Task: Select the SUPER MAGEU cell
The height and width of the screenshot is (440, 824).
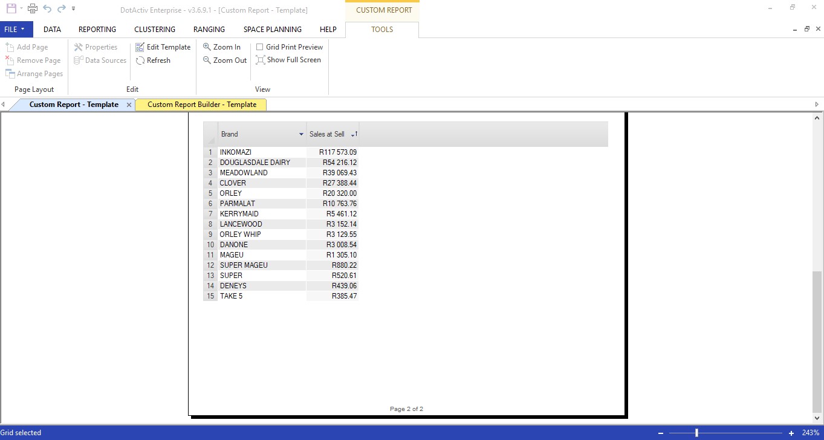Action: pyautogui.click(x=262, y=265)
